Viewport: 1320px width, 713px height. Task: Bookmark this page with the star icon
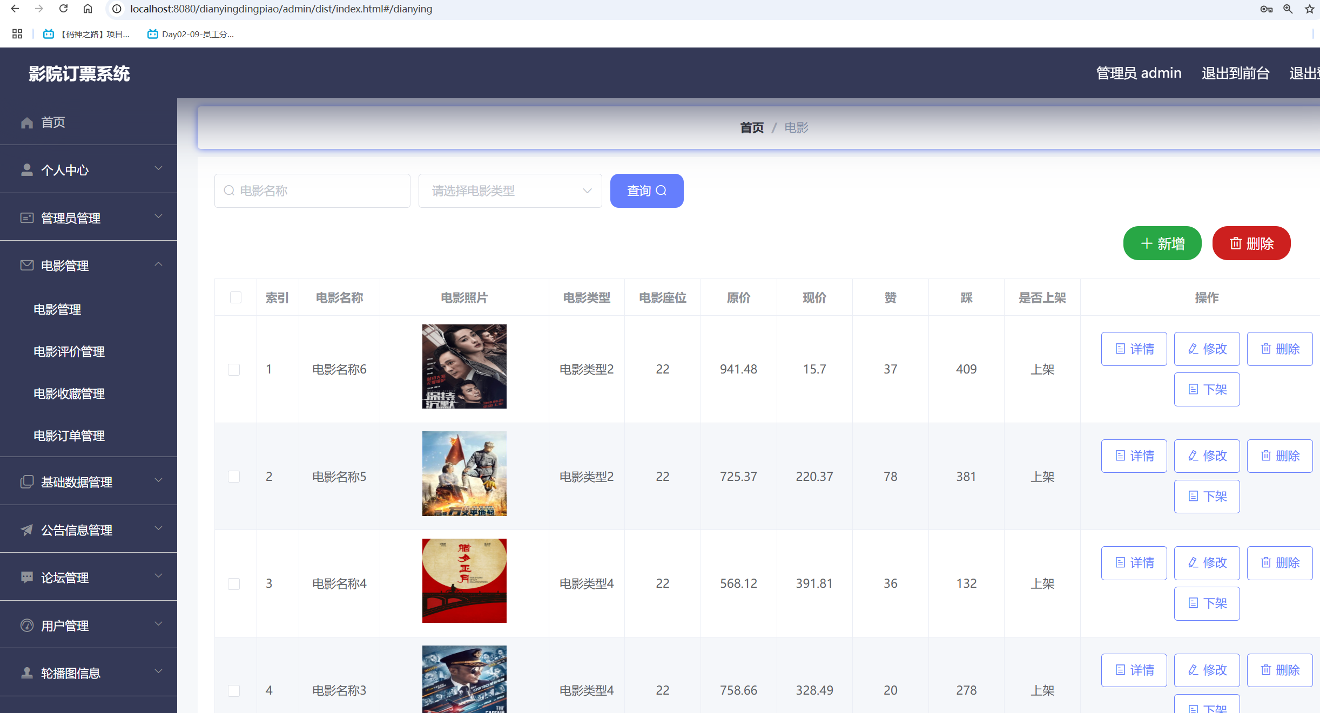(x=1310, y=9)
